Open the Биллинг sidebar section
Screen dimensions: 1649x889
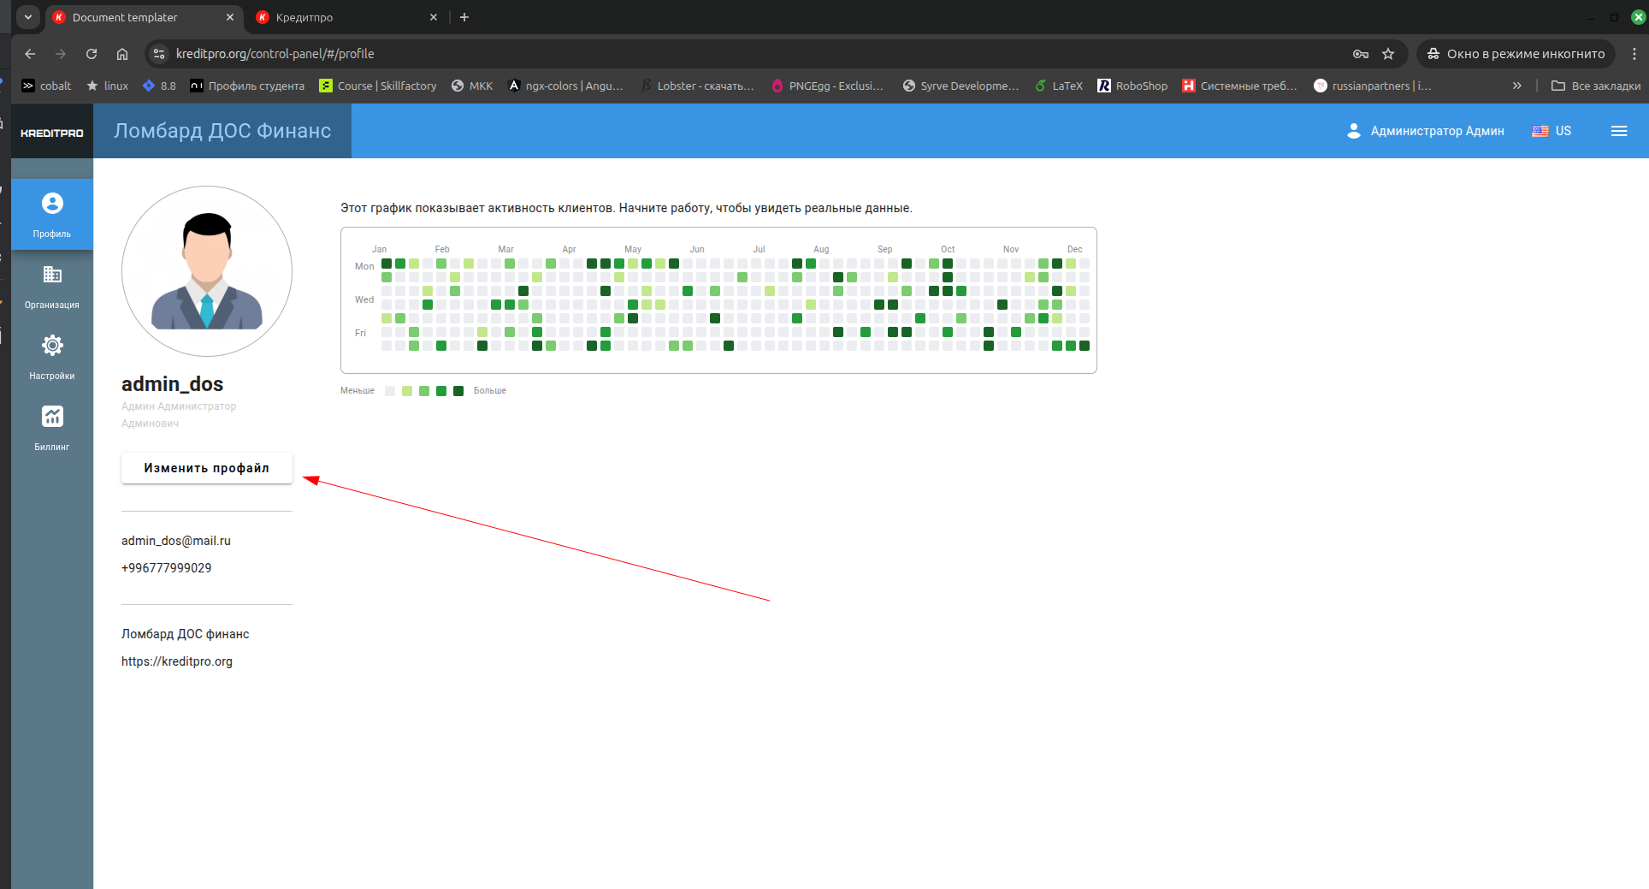(52, 428)
